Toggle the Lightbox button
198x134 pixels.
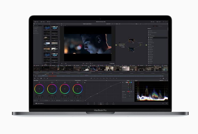pyautogui.click(x=166, y=22)
